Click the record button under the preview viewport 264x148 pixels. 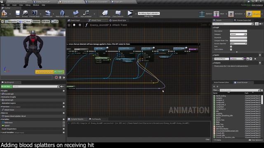pyautogui.click(x=56, y=77)
